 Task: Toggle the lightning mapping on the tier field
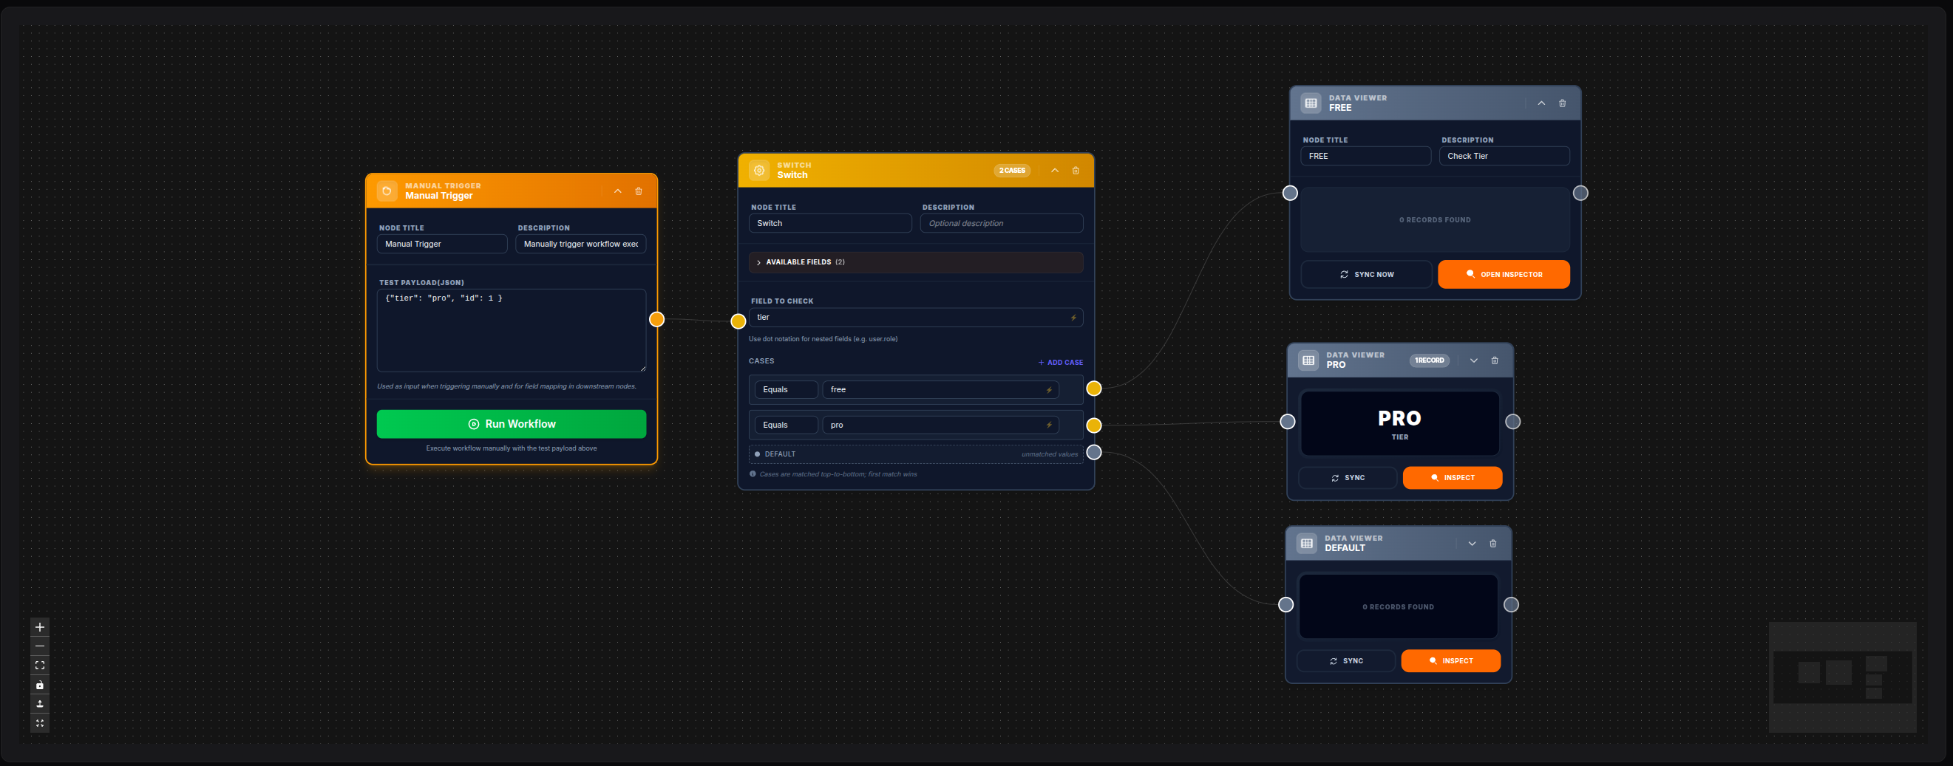click(1073, 318)
